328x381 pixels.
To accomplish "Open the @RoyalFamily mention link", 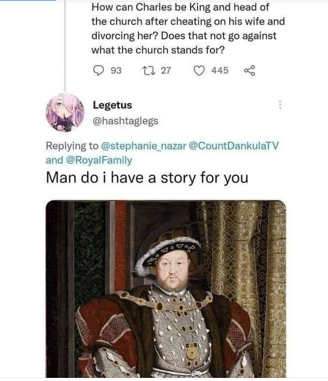I will click(x=99, y=160).
